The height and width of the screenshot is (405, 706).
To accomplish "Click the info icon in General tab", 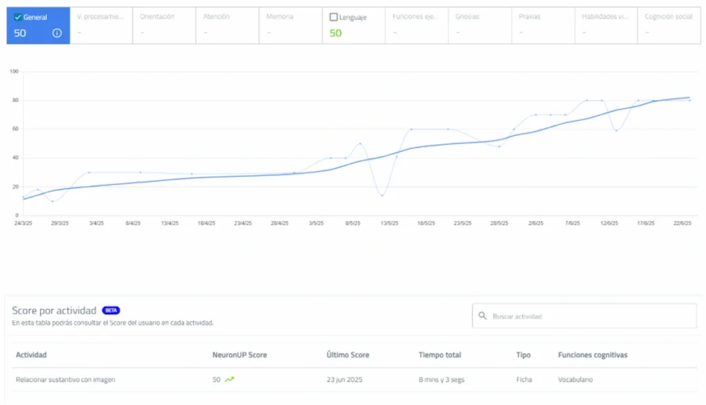I will 57,33.
